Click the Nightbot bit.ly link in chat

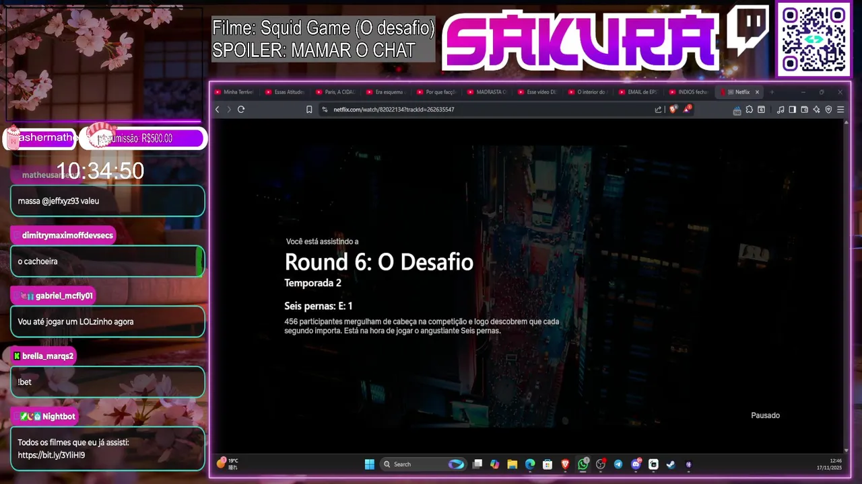click(51, 455)
